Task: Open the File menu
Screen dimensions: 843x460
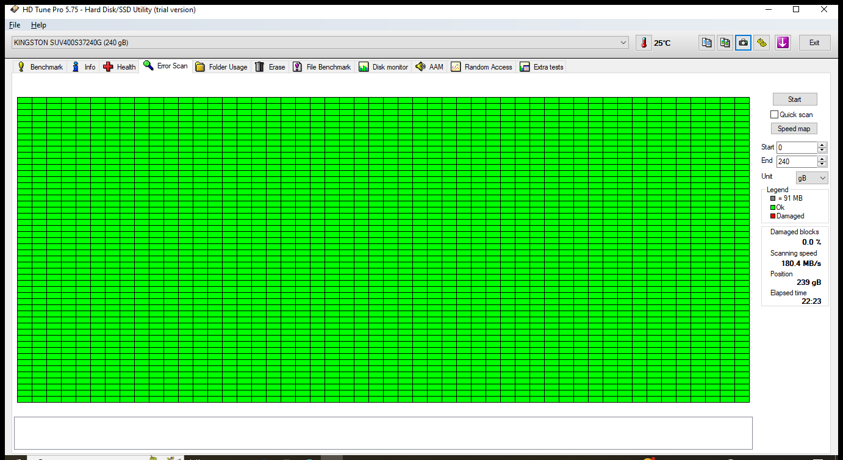Action: pyautogui.click(x=15, y=25)
